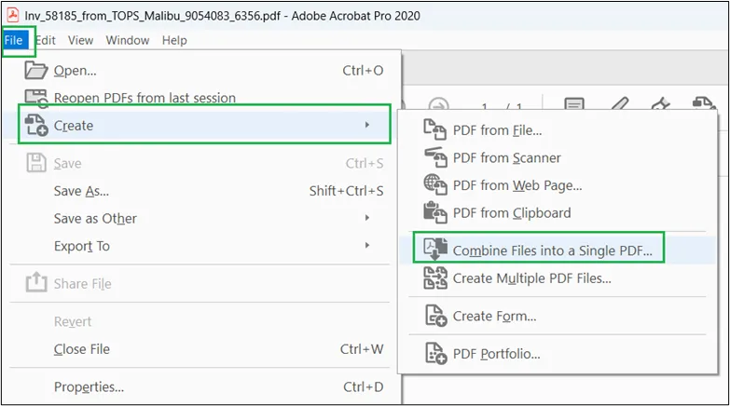Click the PDF Portfolio icon
Screen dimensions: 730x406
(434, 353)
